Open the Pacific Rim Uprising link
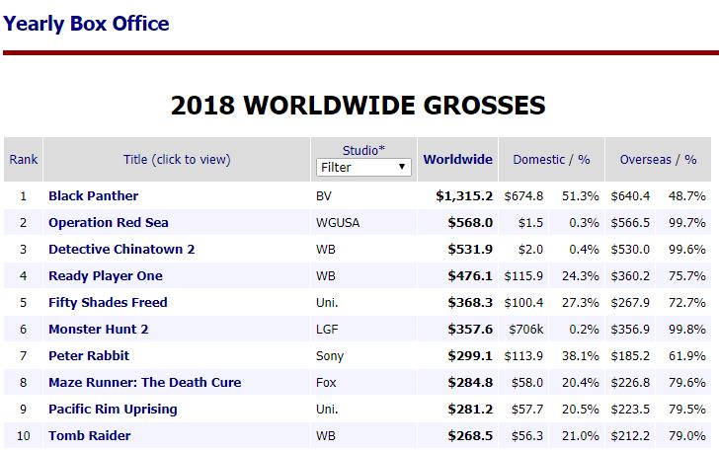719x450 pixels. click(x=113, y=409)
